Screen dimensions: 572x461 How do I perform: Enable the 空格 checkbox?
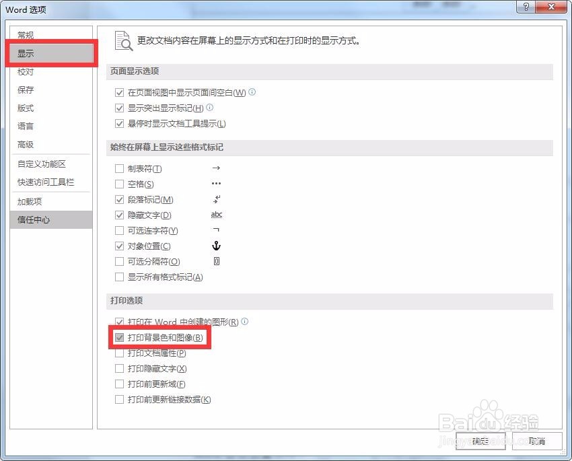119,184
